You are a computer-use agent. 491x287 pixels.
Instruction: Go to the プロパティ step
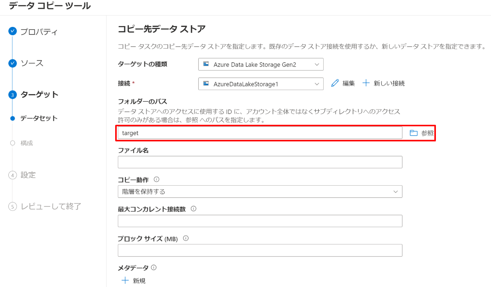click(x=39, y=32)
